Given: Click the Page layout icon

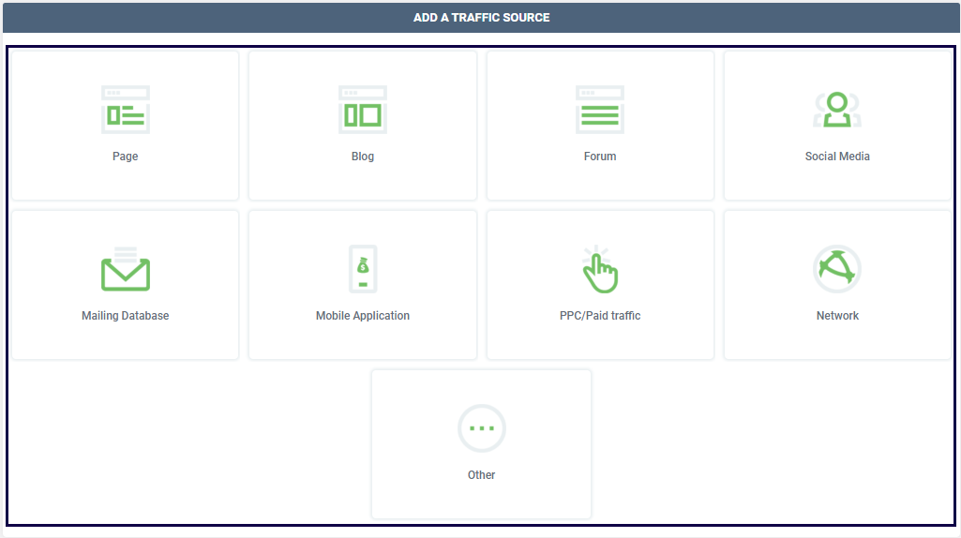Looking at the screenshot, I should tap(125, 110).
